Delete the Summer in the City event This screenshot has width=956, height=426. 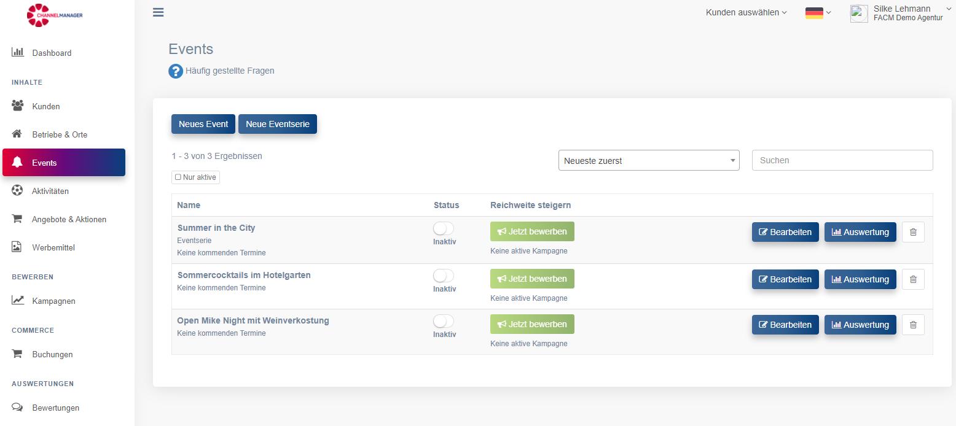(x=913, y=232)
